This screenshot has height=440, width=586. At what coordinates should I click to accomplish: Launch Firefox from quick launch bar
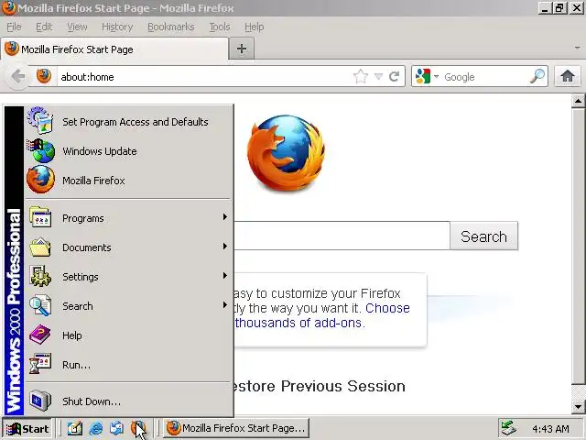(x=137, y=428)
